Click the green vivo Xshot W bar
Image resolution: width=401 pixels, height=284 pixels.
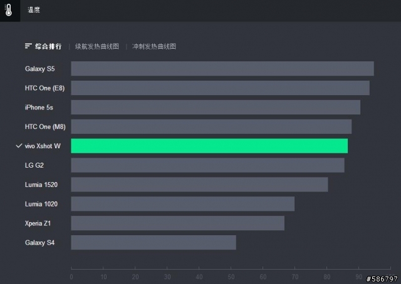(x=209, y=146)
